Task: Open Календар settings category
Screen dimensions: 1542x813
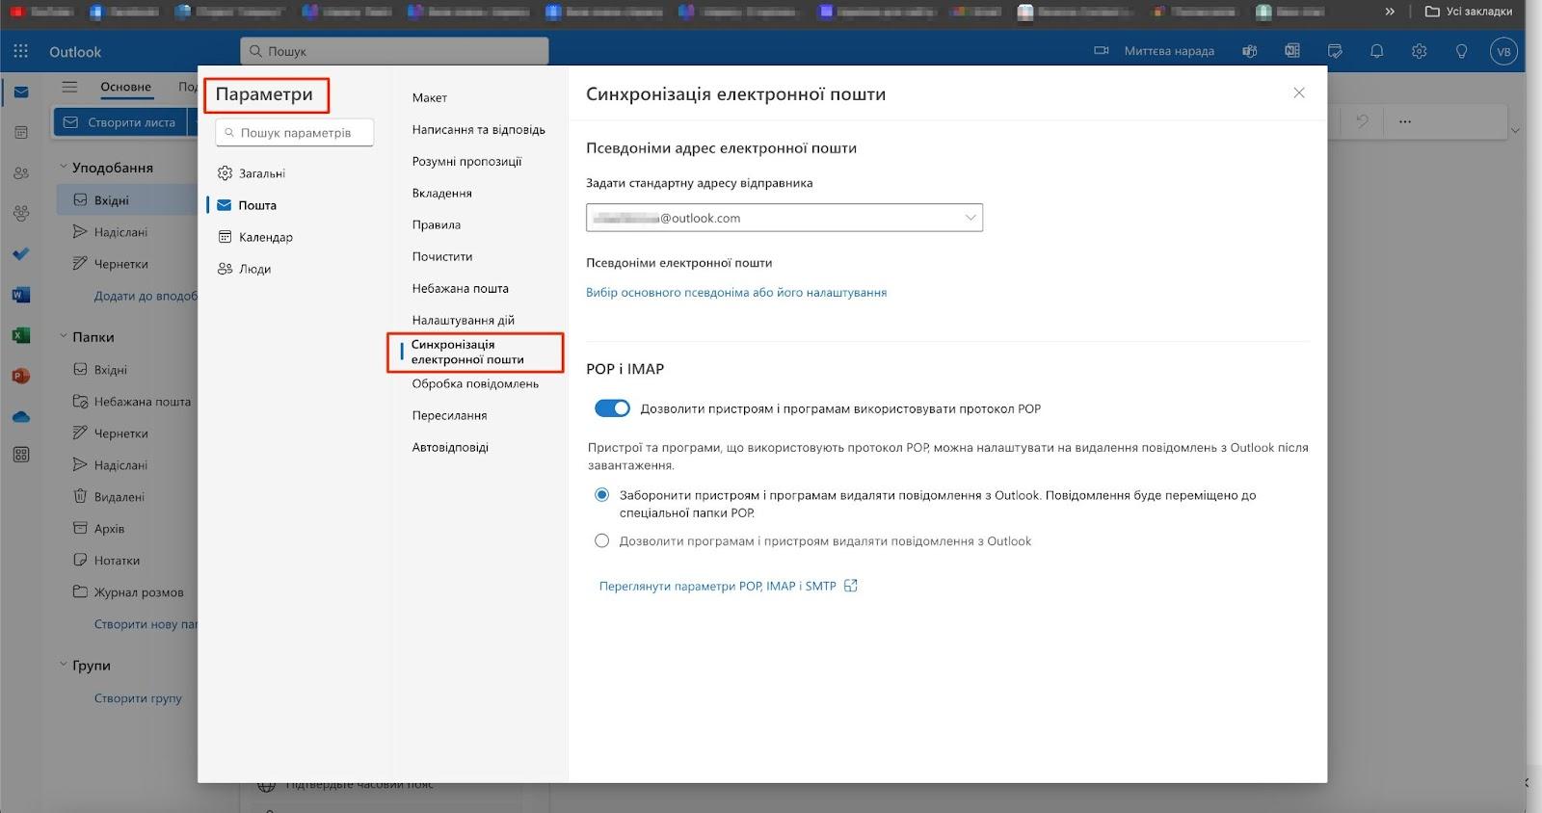Action: click(255, 237)
